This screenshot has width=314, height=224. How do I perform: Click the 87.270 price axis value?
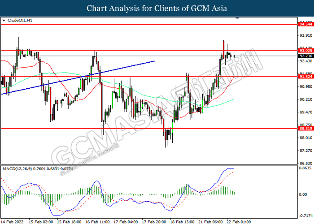(306, 151)
